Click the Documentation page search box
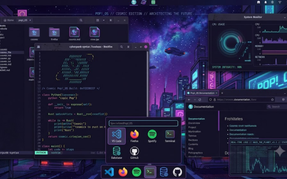287x179 pixels. [277, 107]
